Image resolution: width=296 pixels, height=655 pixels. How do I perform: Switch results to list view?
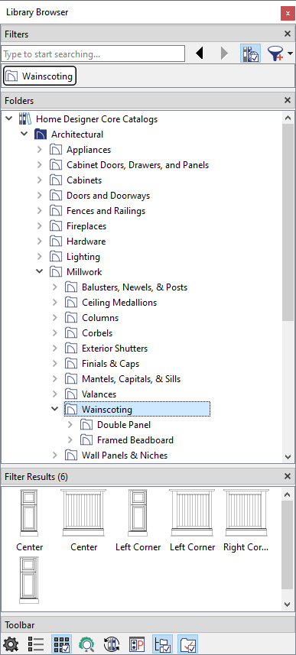[36, 644]
